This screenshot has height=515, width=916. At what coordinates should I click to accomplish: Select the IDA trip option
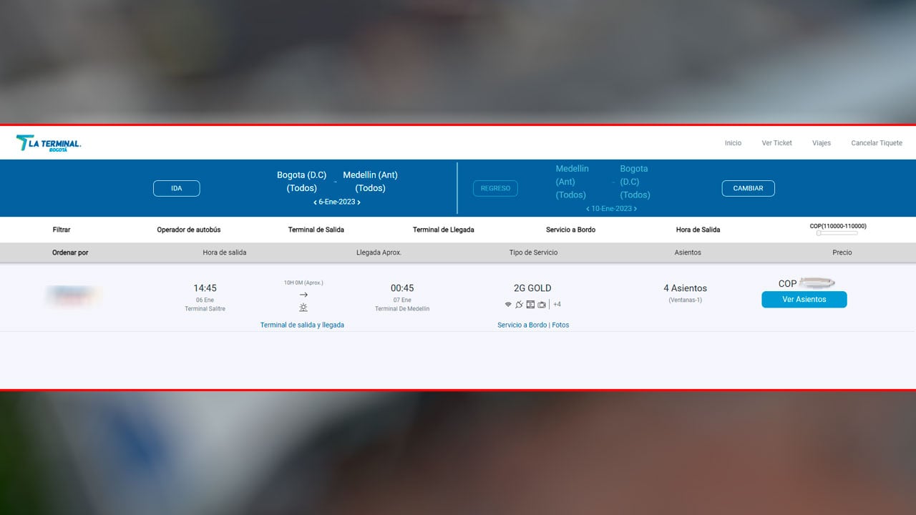pyautogui.click(x=176, y=188)
